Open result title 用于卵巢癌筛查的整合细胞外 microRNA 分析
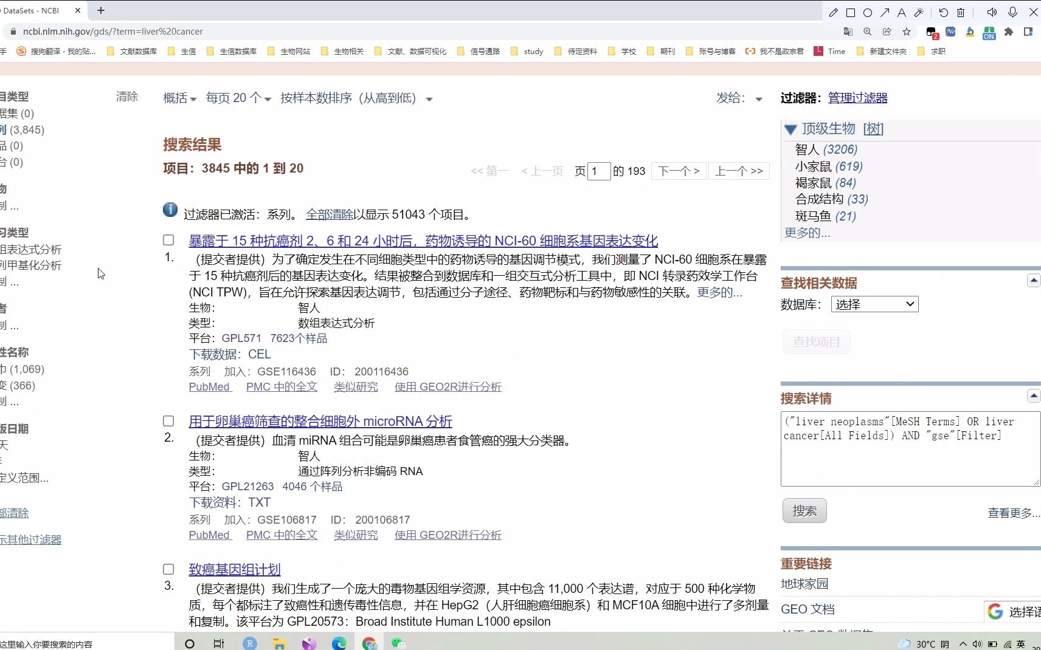This screenshot has width=1041, height=650. (320, 421)
